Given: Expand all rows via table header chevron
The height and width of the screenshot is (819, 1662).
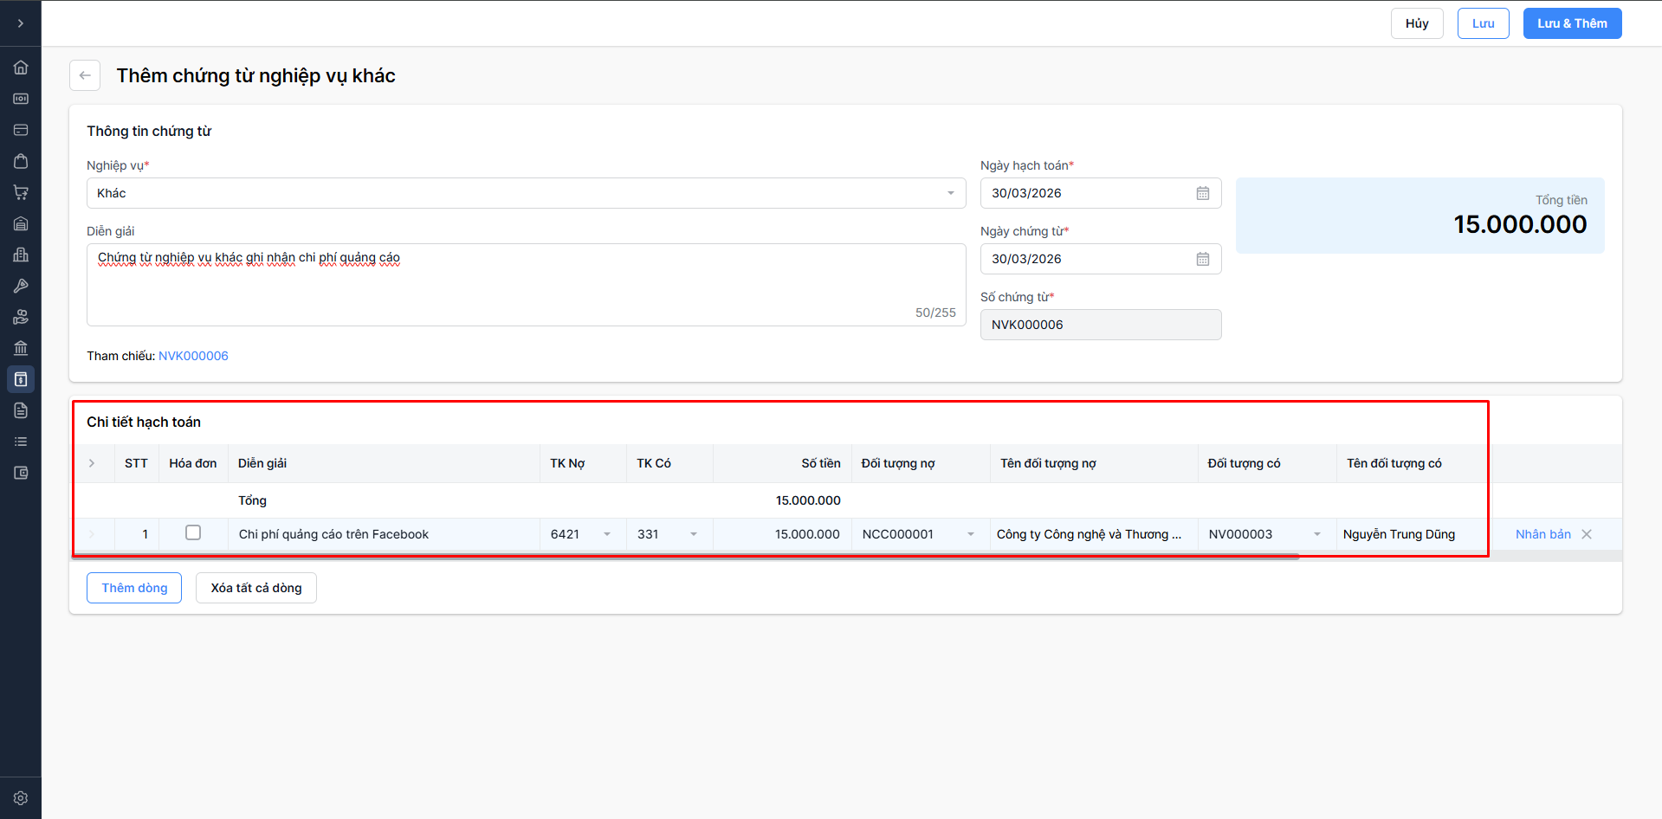Looking at the screenshot, I should click(x=92, y=463).
